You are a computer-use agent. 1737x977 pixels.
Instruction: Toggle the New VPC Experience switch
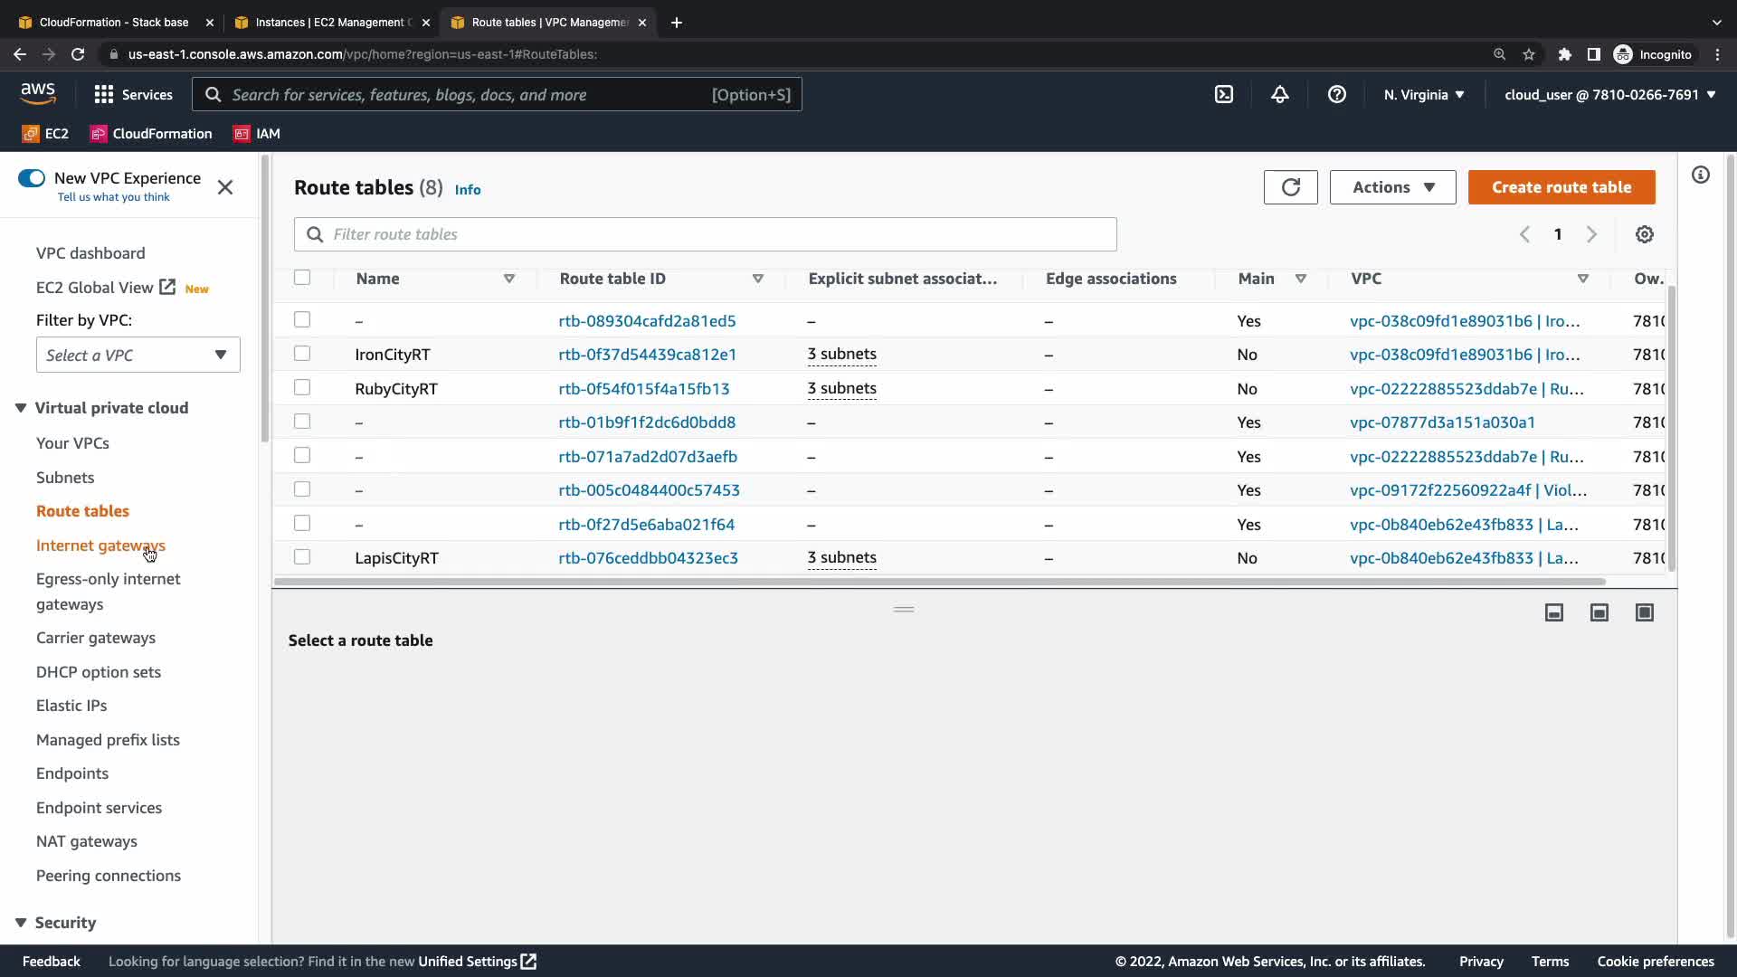[x=32, y=178]
